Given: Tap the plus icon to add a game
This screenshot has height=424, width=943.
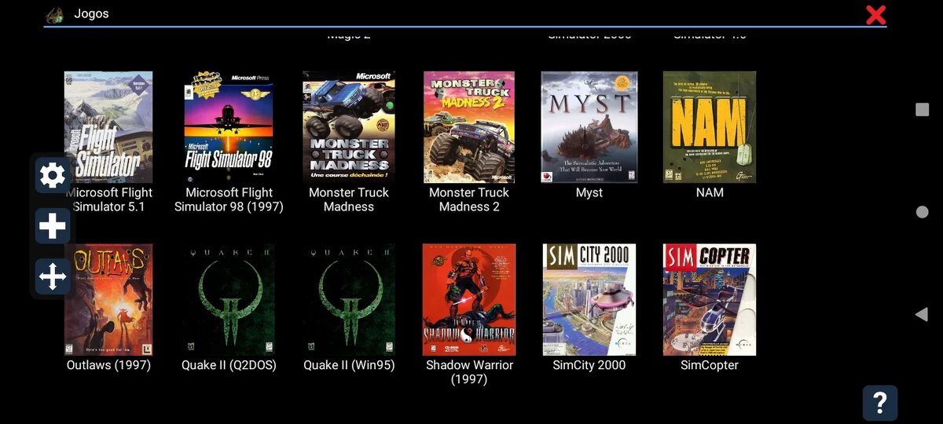Looking at the screenshot, I should (x=53, y=226).
